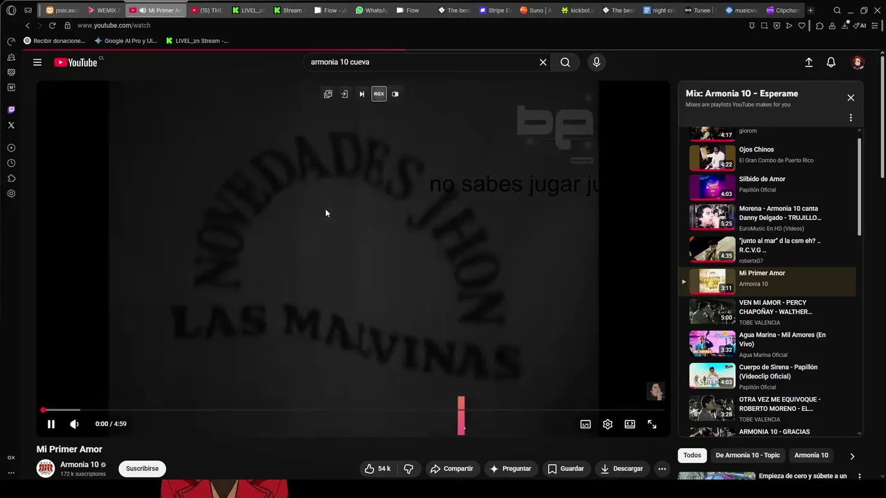886x498 pixels.
Task: Go to the YouTube home logo
Action: [75, 62]
